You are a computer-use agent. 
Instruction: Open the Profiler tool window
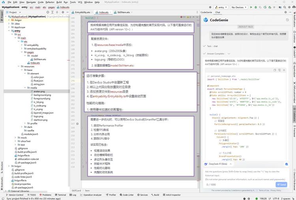tap(111, 195)
